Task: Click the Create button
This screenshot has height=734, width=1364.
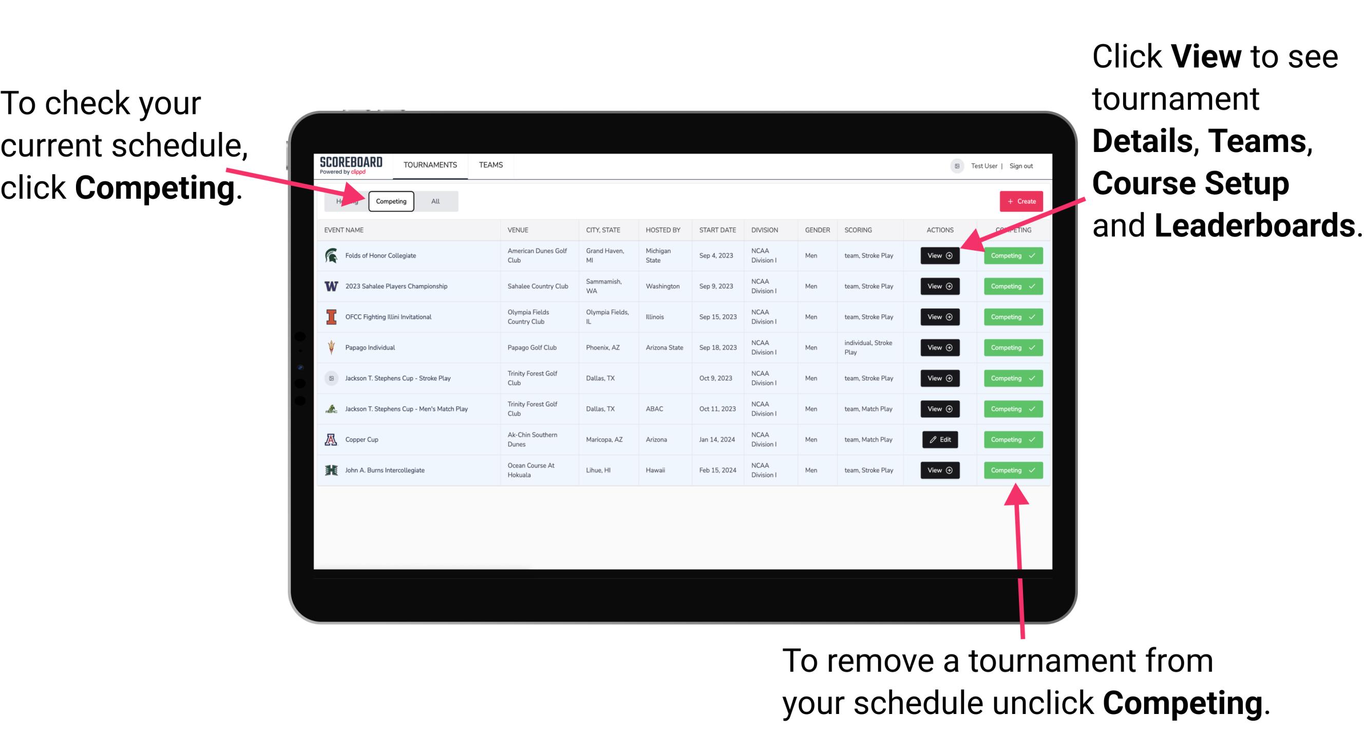Action: pos(1020,201)
